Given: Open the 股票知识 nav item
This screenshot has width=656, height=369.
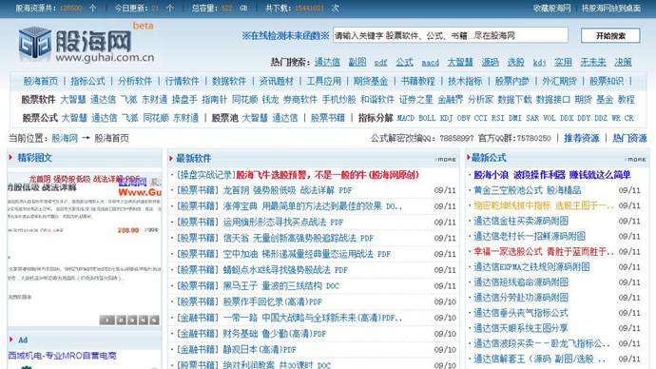Looking at the screenshot, I should 607,81.
